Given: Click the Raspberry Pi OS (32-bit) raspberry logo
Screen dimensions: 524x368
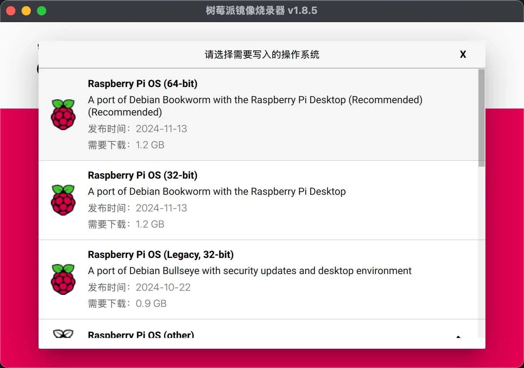Looking at the screenshot, I should [x=63, y=200].
